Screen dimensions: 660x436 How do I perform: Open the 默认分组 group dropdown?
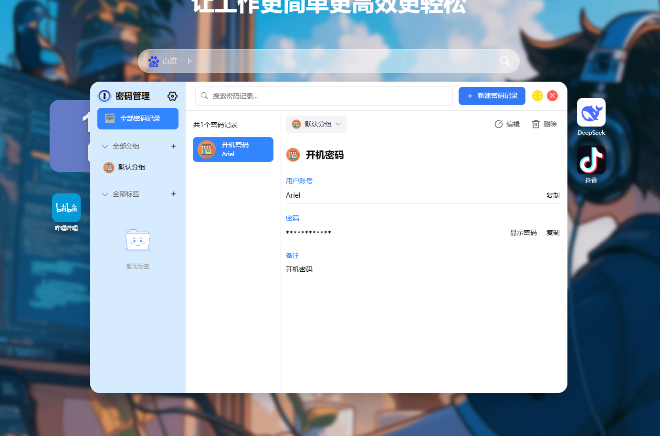pyautogui.click(x=316, y=124)
